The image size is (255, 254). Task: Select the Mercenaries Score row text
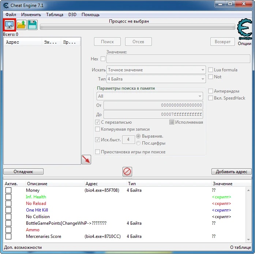(44, 236)
